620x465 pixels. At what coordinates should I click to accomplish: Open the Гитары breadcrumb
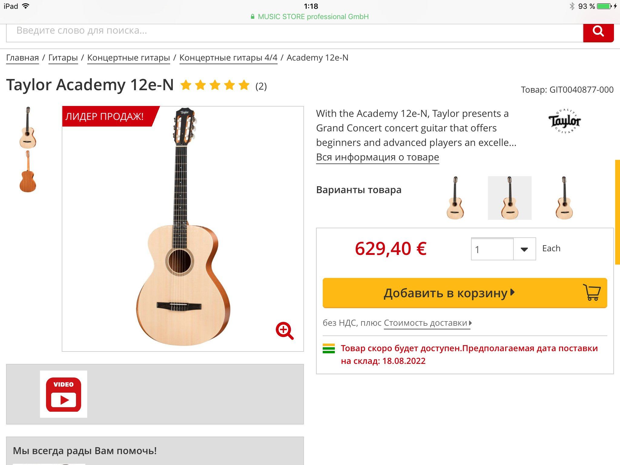63,58
